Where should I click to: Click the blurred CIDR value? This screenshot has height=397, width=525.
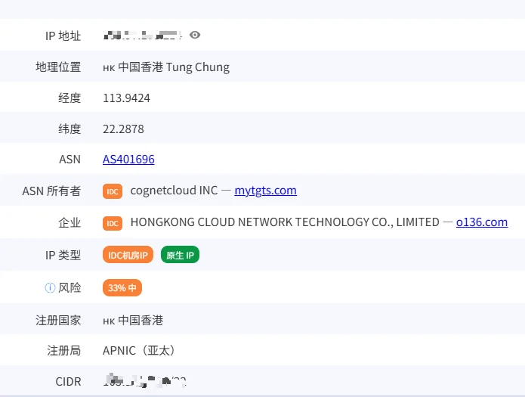[144, 381]
